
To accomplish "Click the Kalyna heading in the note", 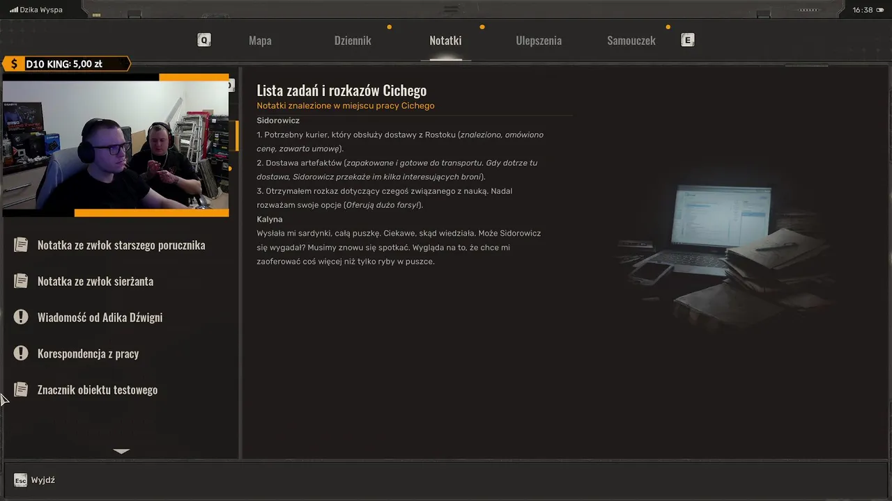I will pos(270,219).
